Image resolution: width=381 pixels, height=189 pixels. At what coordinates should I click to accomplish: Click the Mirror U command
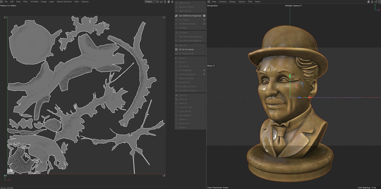tap(190, 58)
